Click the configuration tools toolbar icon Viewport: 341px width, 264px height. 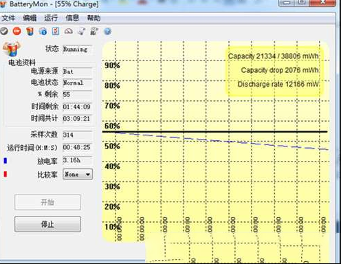click(x=94, y=32)
